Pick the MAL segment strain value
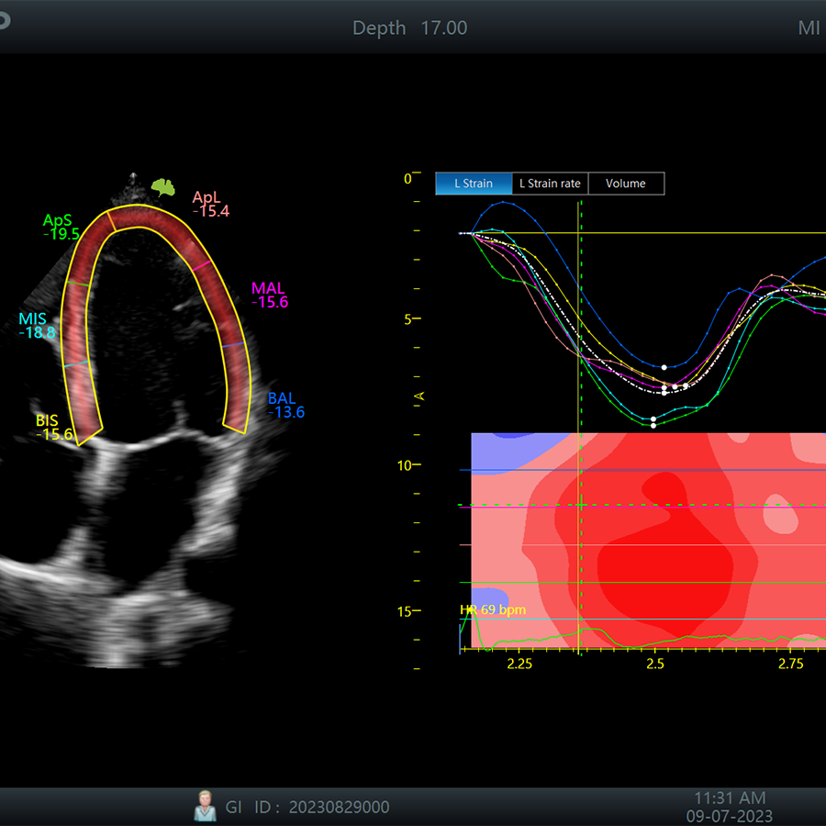Screen dimensions: 826x826 [x=271, y=303]
